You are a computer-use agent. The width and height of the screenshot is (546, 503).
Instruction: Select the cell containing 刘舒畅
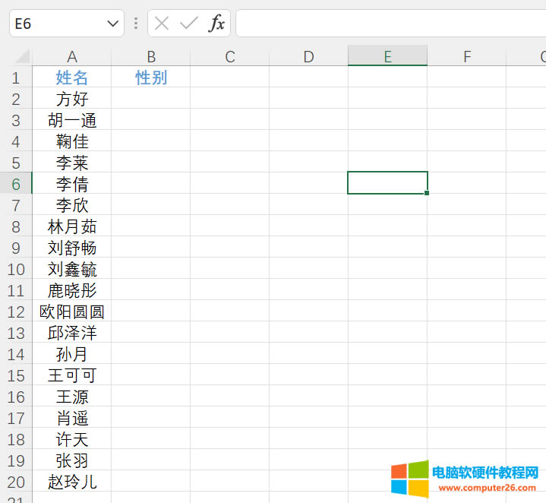[72, 248]
